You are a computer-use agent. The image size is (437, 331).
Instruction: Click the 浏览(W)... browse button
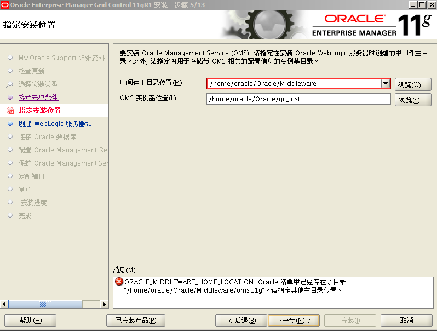pyautogui.click(x=413, y=84)
